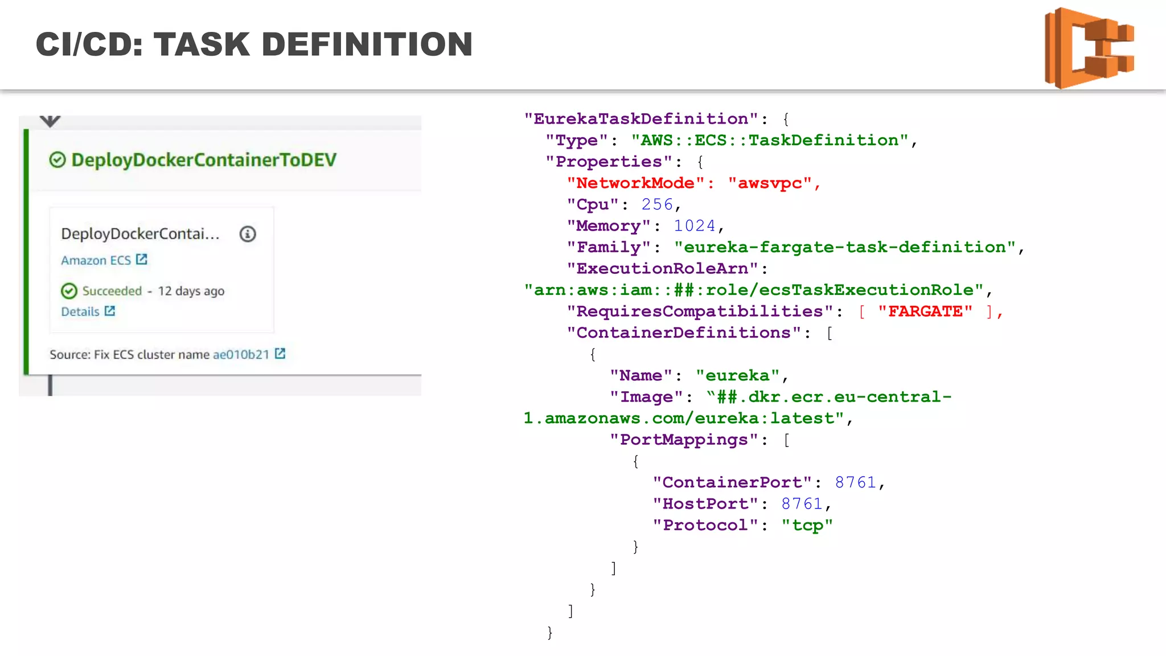The image size is (1166, 656).
Task: Click the Amazon ECS orange logo
Action: pos(1089,48)
